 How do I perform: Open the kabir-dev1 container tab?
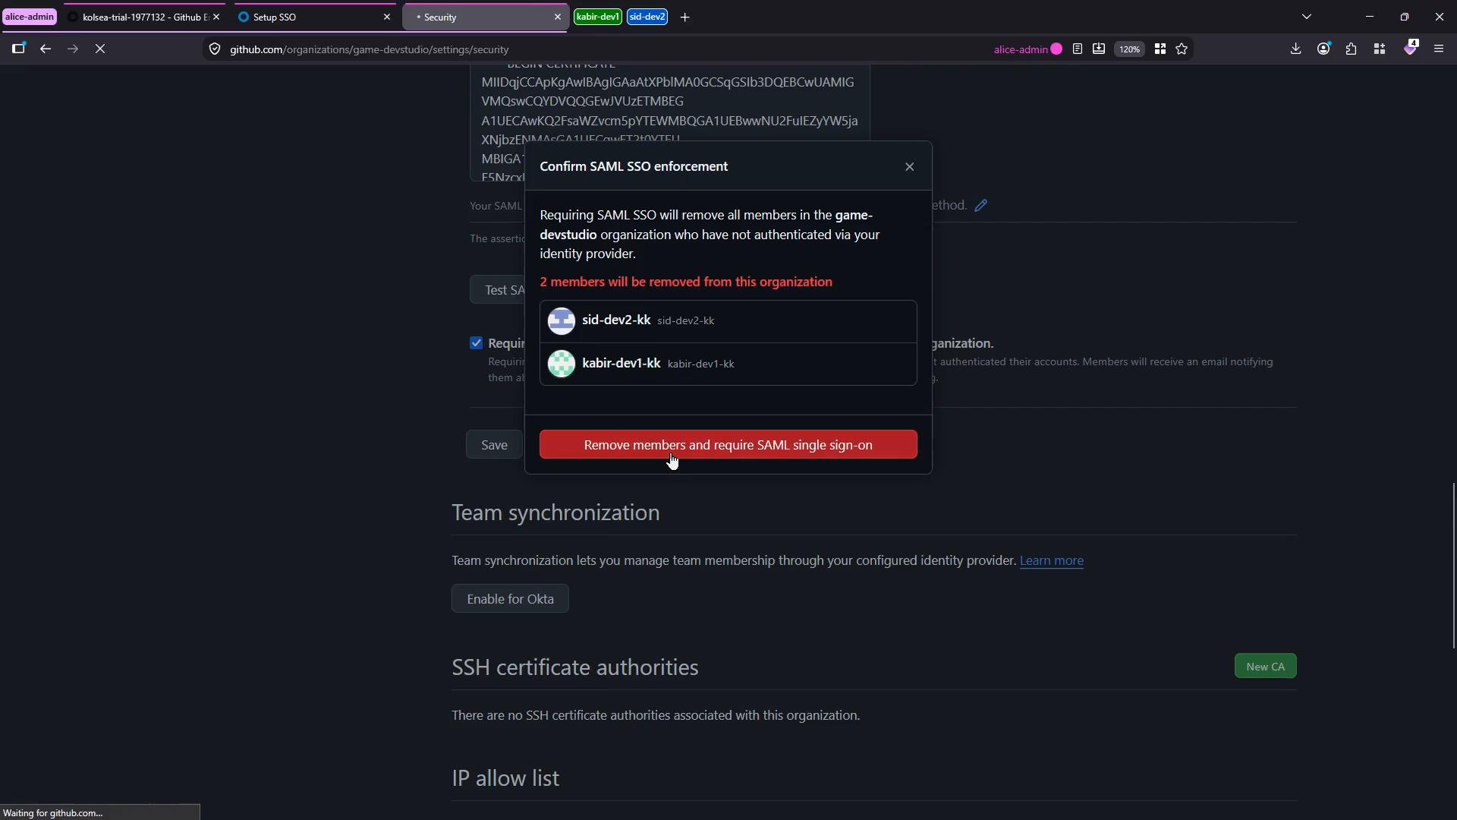point(598,17)
